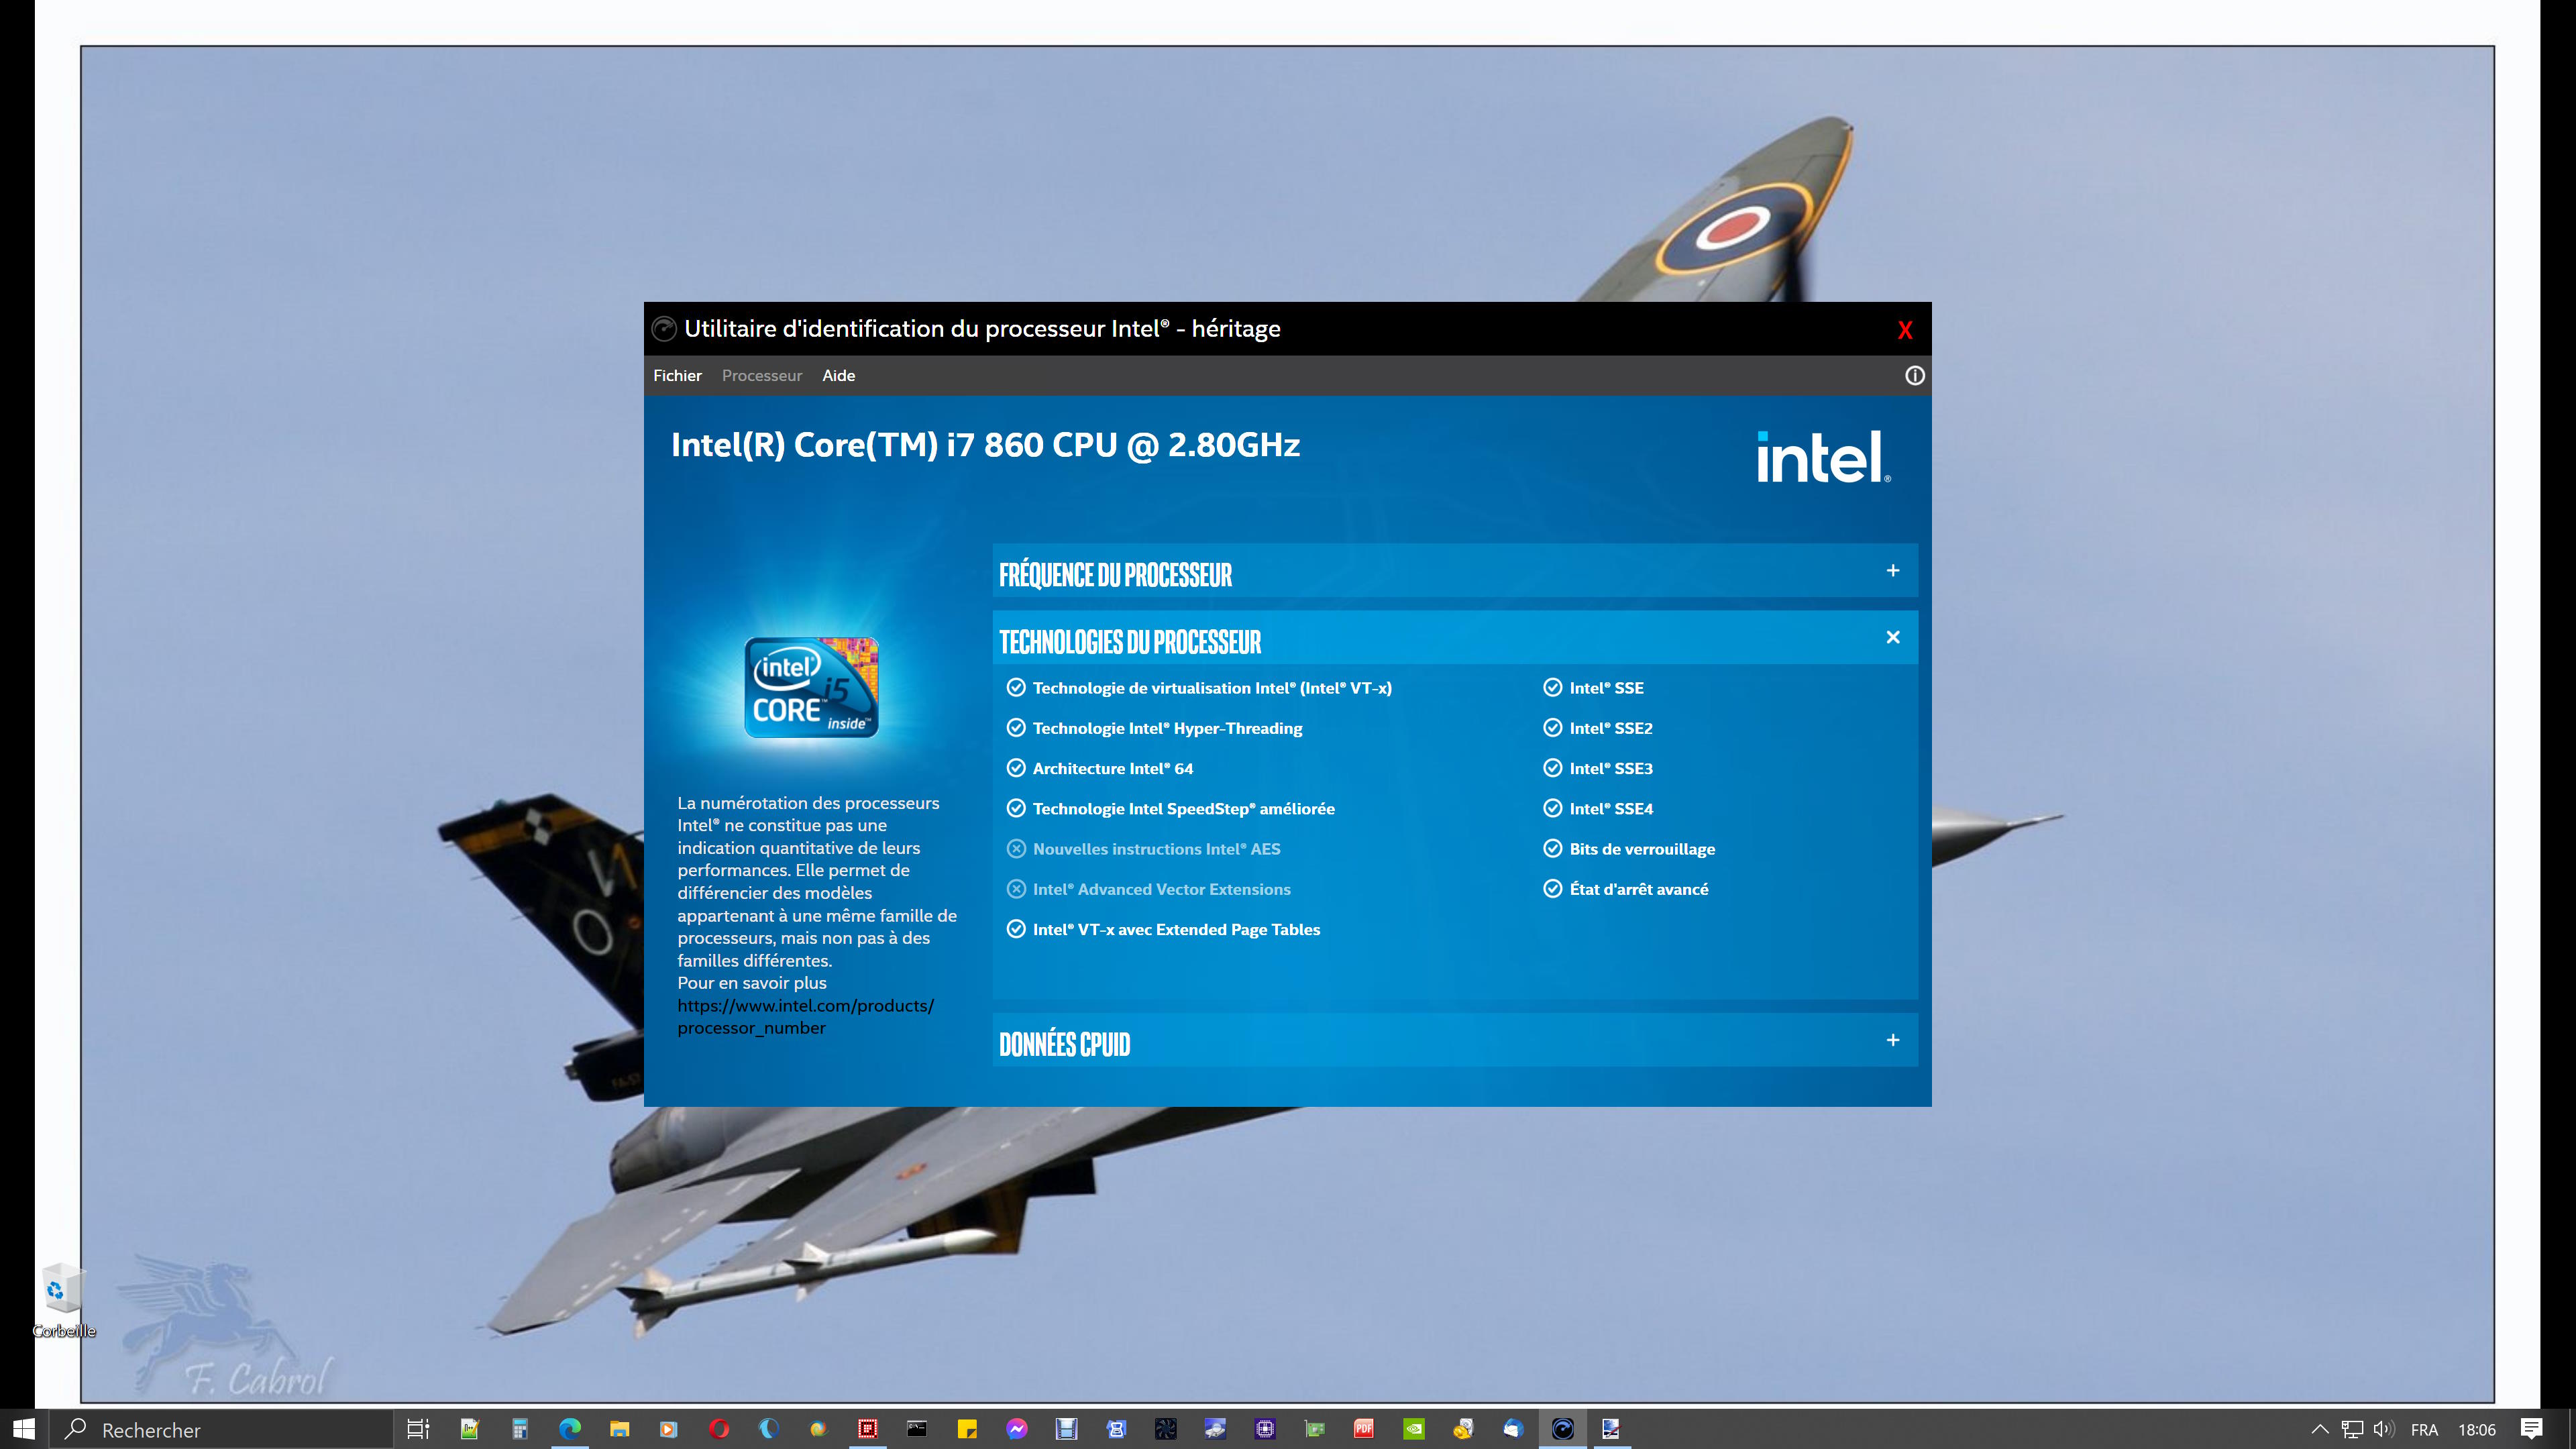The image size is (2576, 1449).
Task: Open the Windows Start menu
Action: point(24,1429)
